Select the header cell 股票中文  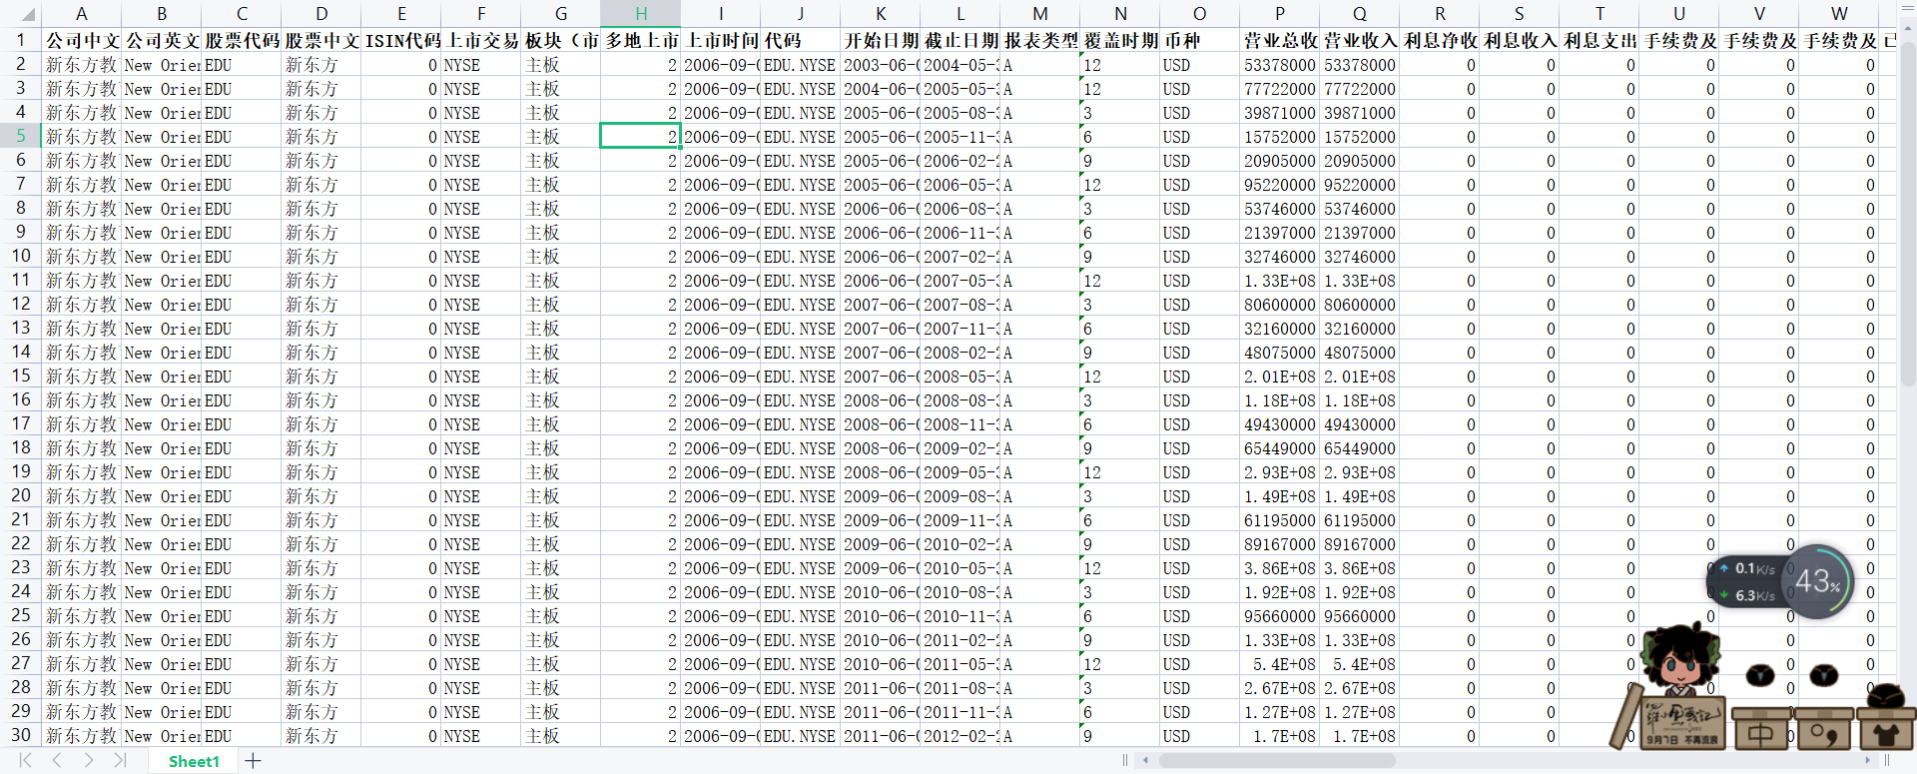321,40
